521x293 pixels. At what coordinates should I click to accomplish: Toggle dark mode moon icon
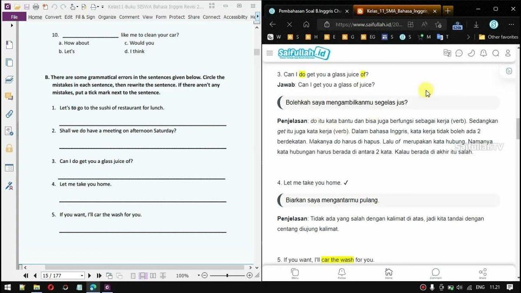click(471, 53)
